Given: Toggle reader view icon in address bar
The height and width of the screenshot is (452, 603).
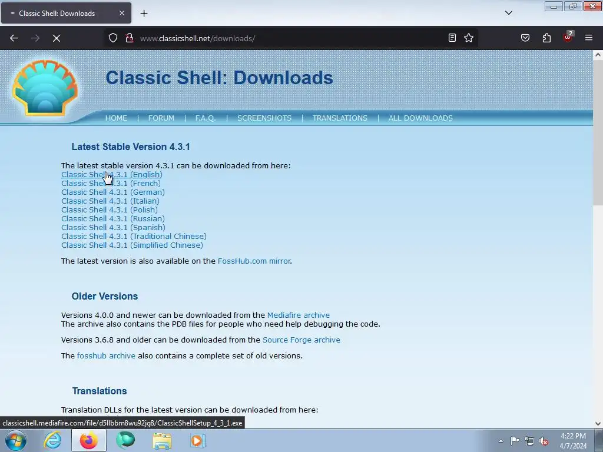Looking at the screenshot, I should 452,38.
